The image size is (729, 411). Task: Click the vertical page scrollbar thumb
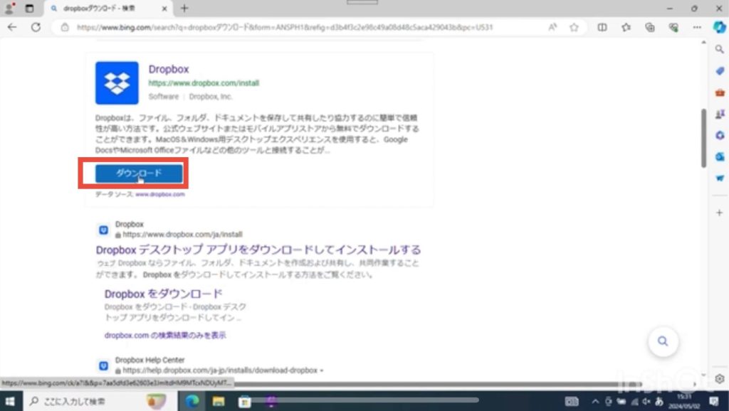pyautogui.click(x=703, y=138)
